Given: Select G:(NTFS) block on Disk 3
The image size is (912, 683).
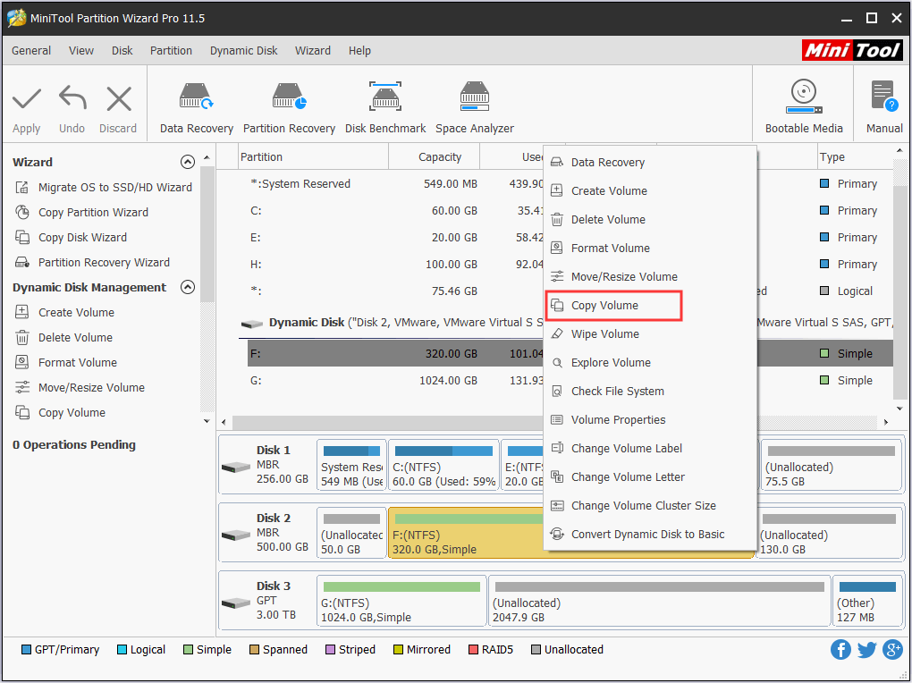Looking at the screenshot, I should (401, 601).
